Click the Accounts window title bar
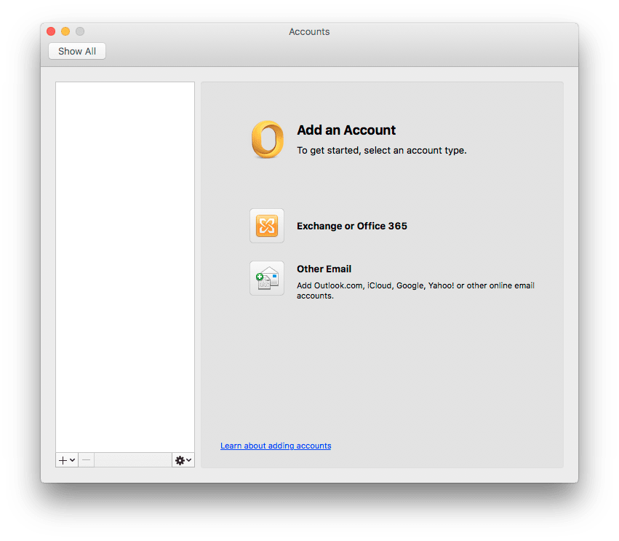Image resolution: width=619 pixels, height=541 pixels. pos(309,31)
